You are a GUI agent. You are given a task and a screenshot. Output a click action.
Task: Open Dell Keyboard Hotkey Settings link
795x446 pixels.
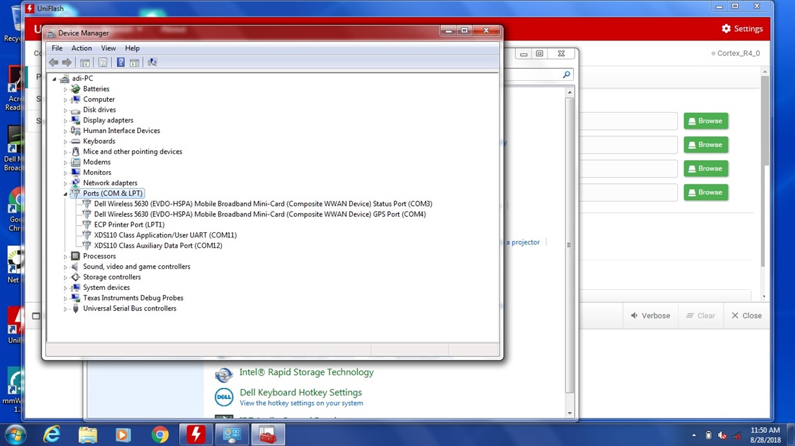(x=301, y=392)
